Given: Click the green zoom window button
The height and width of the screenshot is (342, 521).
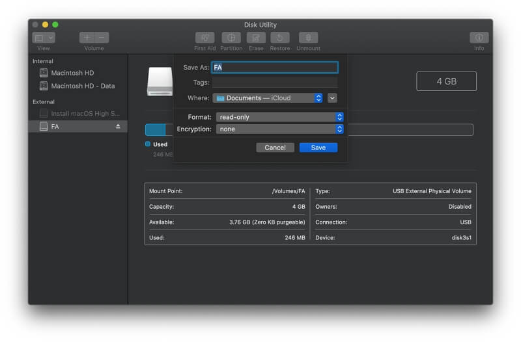Looking at the screenshot, I should pyautogui.click(x=55, y=25).
